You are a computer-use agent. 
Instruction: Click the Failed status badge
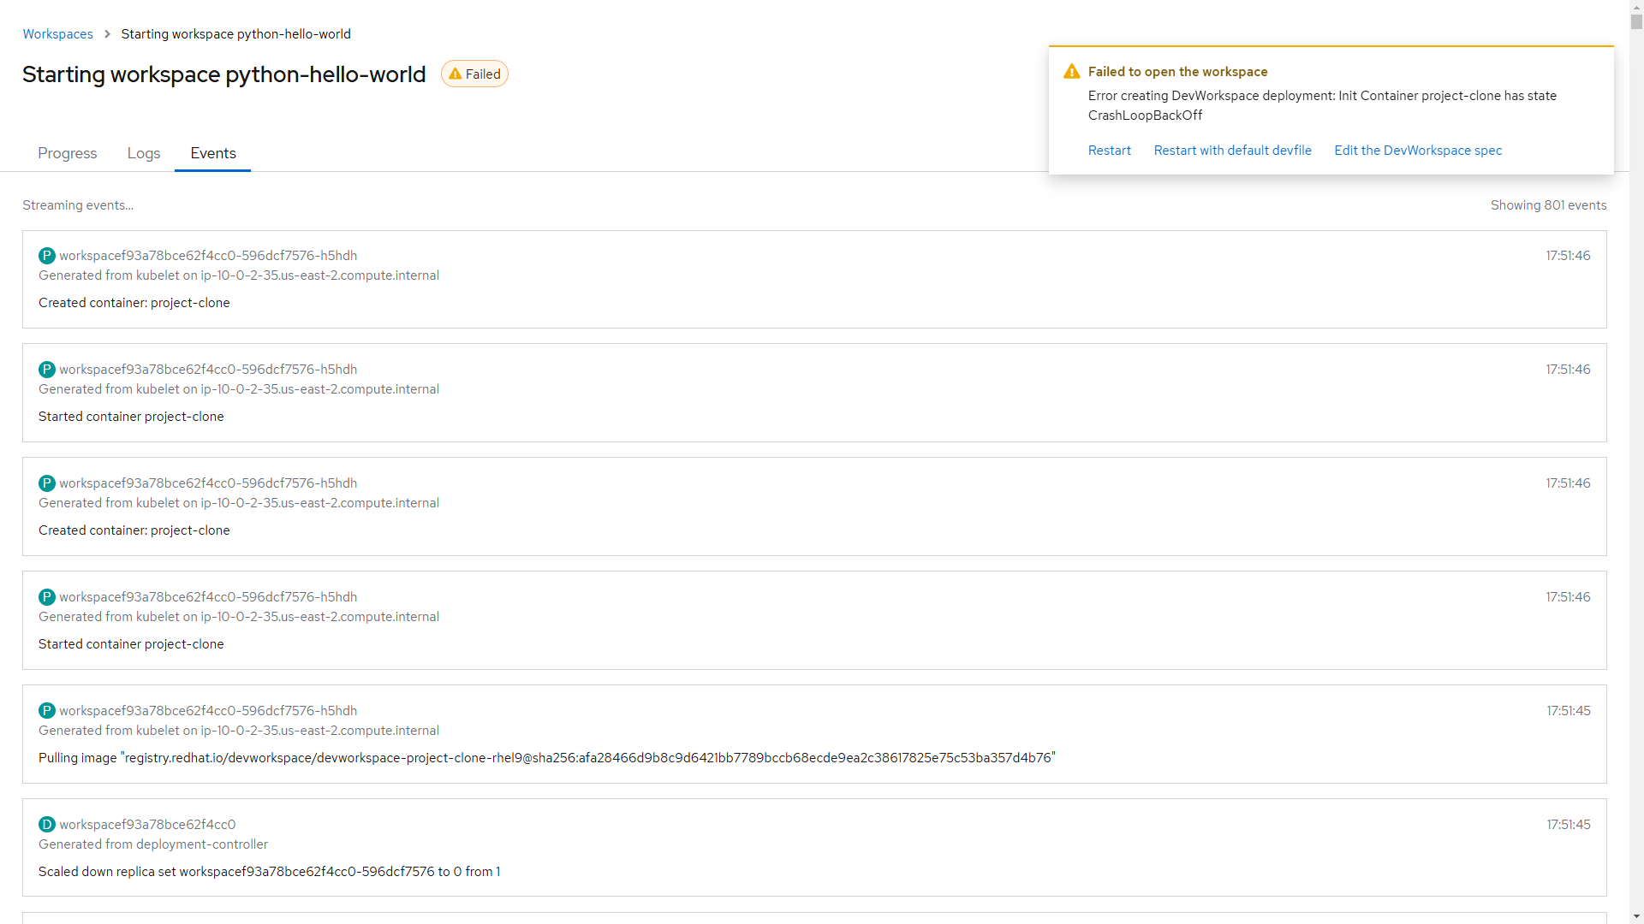click(474, 74)
